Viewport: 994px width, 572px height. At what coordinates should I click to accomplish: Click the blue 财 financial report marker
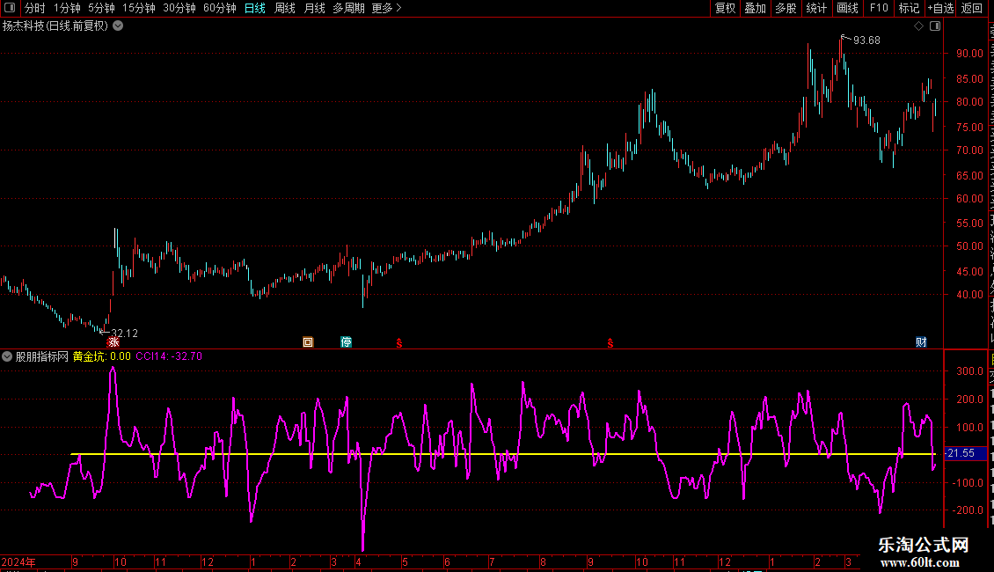pos(921,342)
